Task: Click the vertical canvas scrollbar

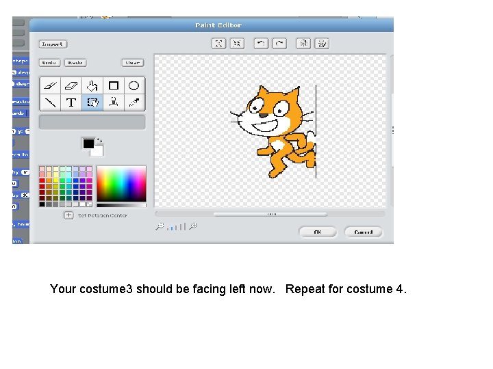Action: tap(392, 131)
